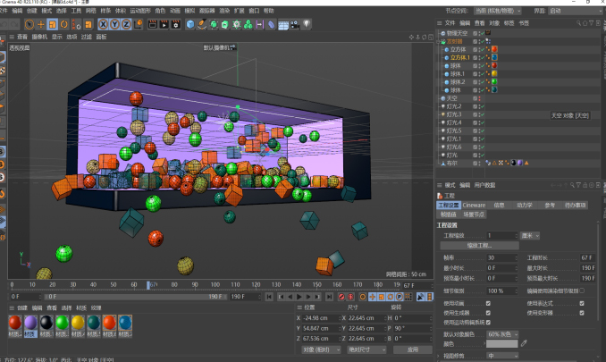Add a Cube primitive object
The image size is (606, 362).
click(x=190, y=25)
